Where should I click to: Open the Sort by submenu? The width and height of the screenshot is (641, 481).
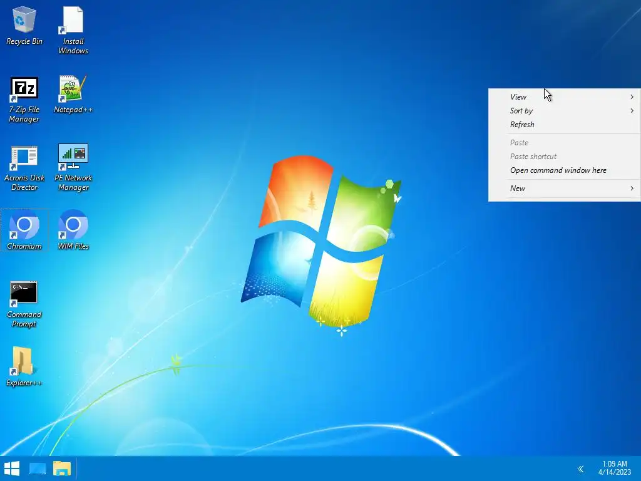tap(564, 111)
